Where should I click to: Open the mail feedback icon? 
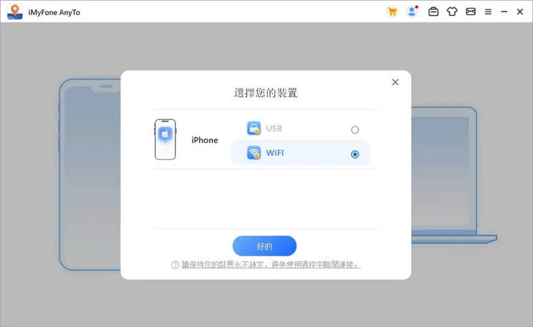[470, 12]
